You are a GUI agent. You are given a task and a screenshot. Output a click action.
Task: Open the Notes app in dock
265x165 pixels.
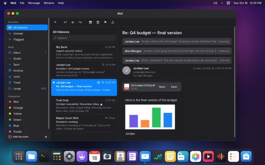click(170, 157)
